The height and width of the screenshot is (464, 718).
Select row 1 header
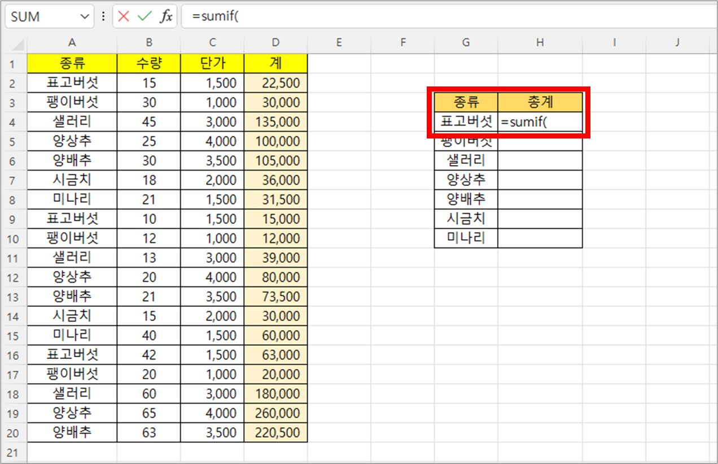tap(14, 63)
